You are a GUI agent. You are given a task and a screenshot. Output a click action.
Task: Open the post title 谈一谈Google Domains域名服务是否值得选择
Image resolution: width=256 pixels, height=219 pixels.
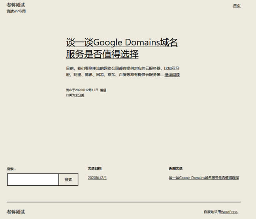[x=122, y=48]
